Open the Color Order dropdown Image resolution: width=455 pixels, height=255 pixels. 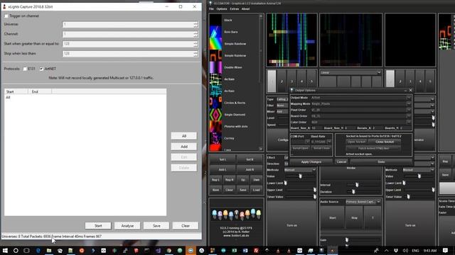pyautogui.click(x=409, y=122)
